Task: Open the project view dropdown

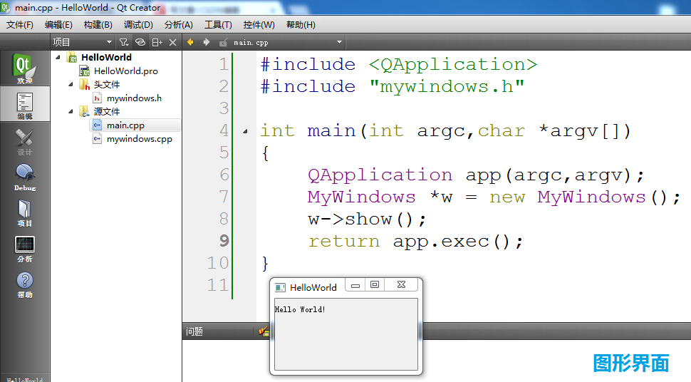Action: coord(109,42)
